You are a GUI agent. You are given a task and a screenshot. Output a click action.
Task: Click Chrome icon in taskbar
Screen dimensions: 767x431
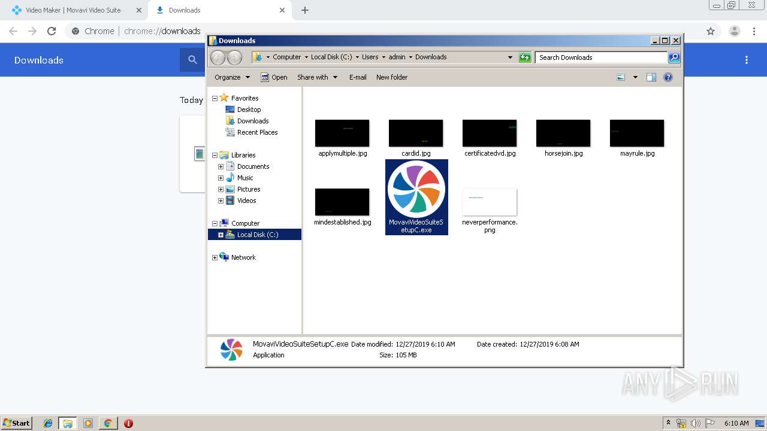108,423
